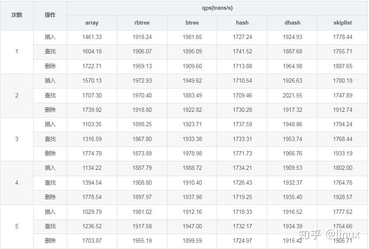369x249 pixels.
Task: Click the qps(trans/s) header cell
Action: click(x=217, y=8)
